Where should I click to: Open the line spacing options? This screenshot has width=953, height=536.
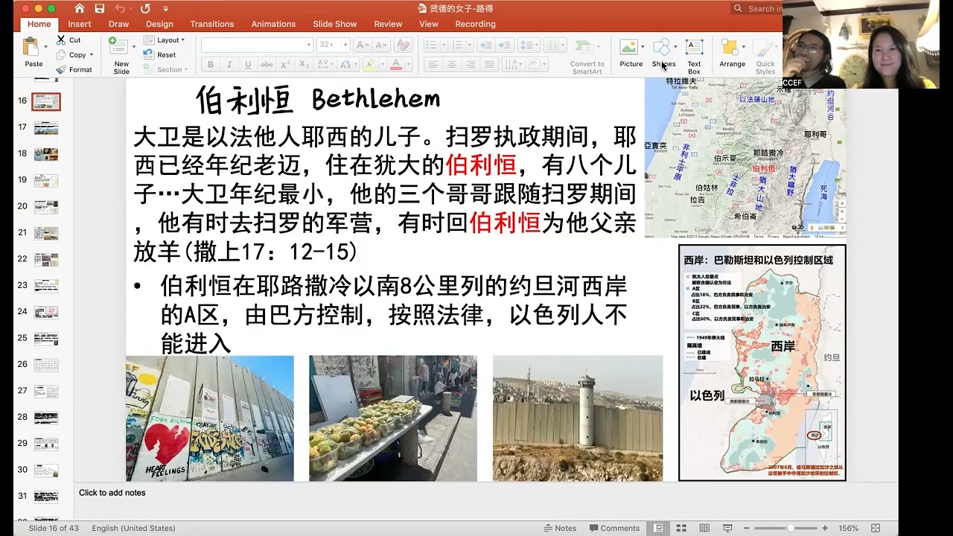527,45
